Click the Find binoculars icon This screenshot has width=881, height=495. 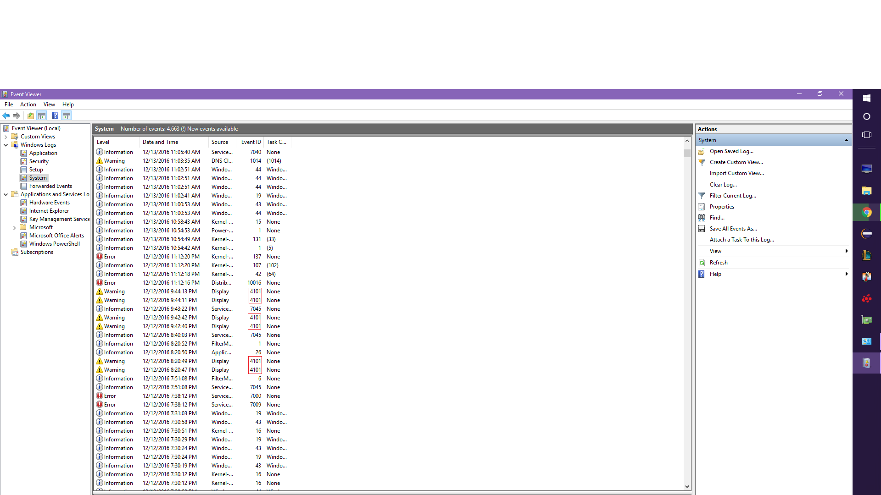(702, 218)
